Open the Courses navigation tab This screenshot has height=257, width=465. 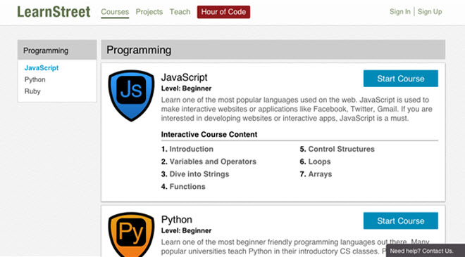[115, 12]
